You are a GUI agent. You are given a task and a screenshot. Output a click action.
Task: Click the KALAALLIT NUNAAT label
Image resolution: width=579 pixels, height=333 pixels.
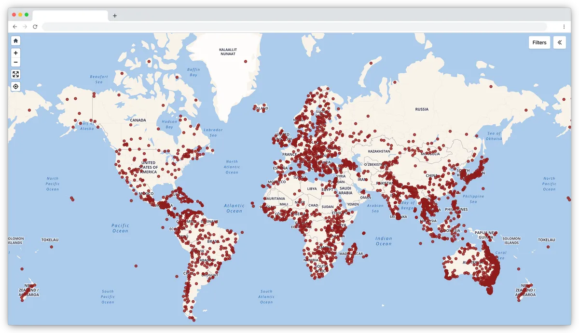[x=228, y=52]
